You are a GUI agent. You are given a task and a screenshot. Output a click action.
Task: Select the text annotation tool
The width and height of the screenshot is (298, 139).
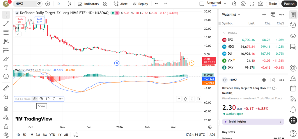[6, 68]
